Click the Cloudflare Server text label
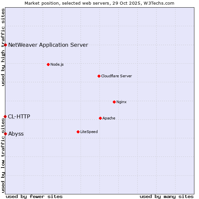Viewport: 199px width, 199px height. 116,76
